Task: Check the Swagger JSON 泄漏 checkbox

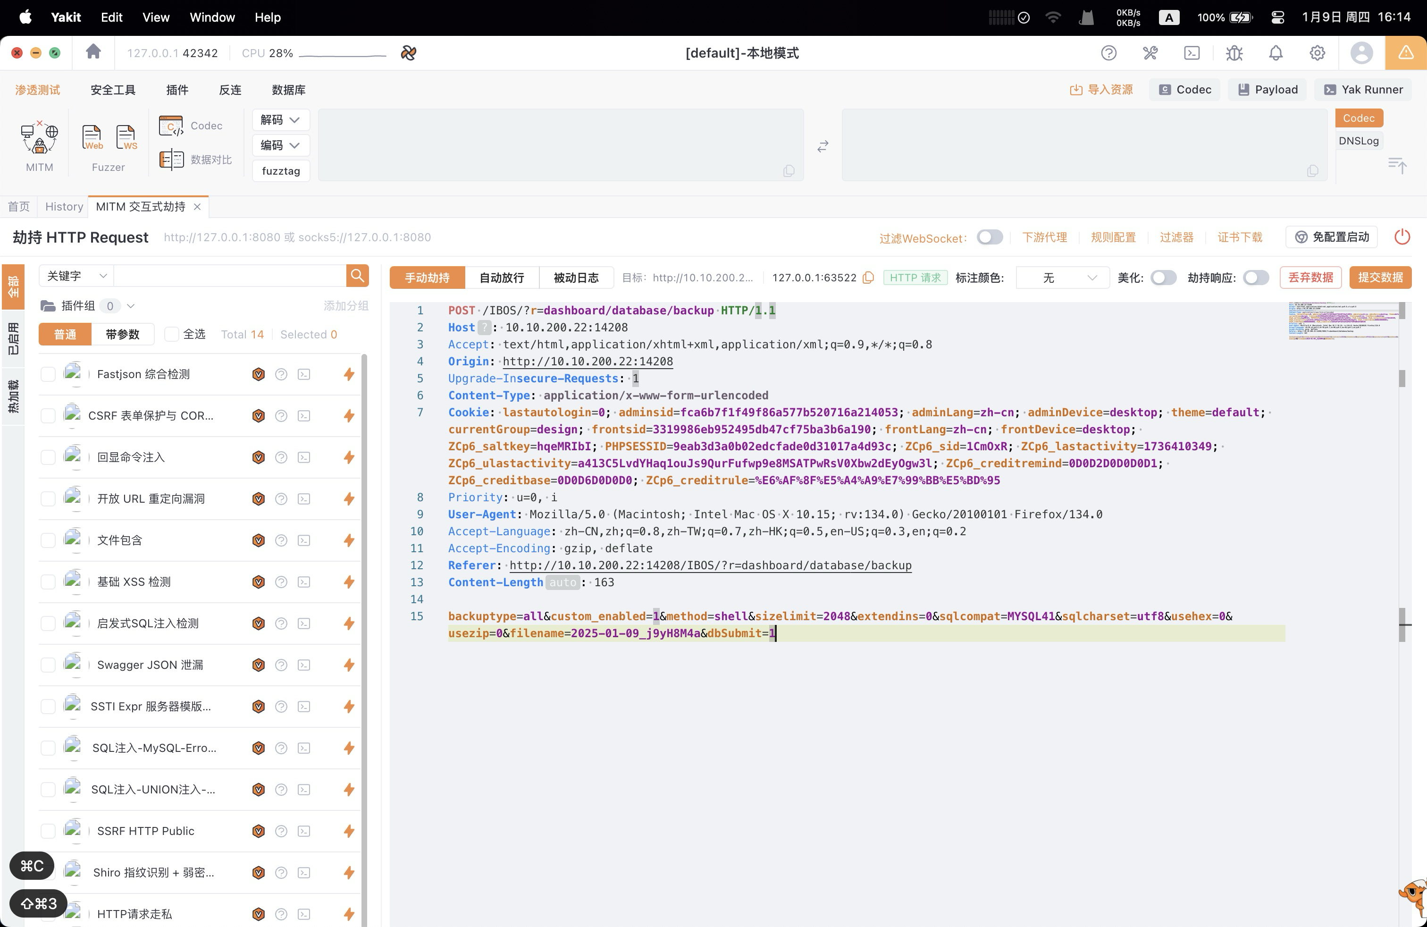Action: click(x=48, y=665)
